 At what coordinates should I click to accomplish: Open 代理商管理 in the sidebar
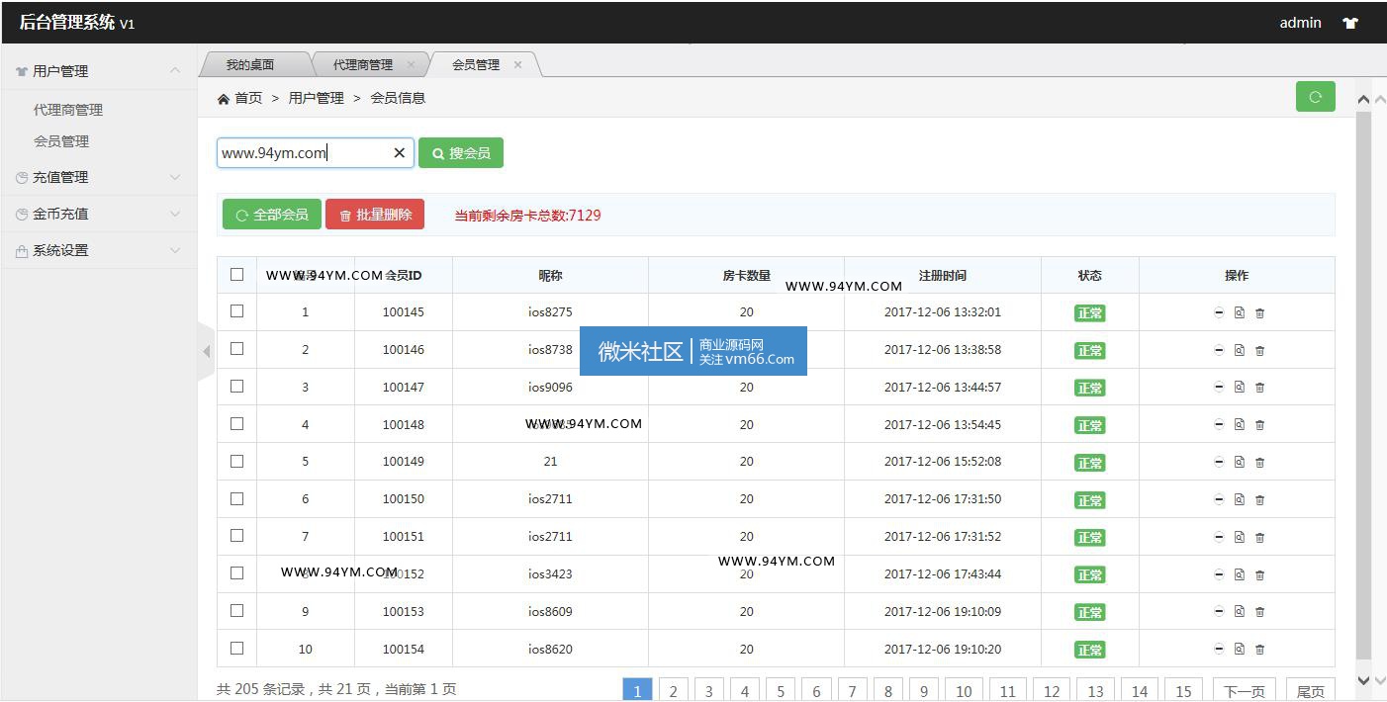68,110
